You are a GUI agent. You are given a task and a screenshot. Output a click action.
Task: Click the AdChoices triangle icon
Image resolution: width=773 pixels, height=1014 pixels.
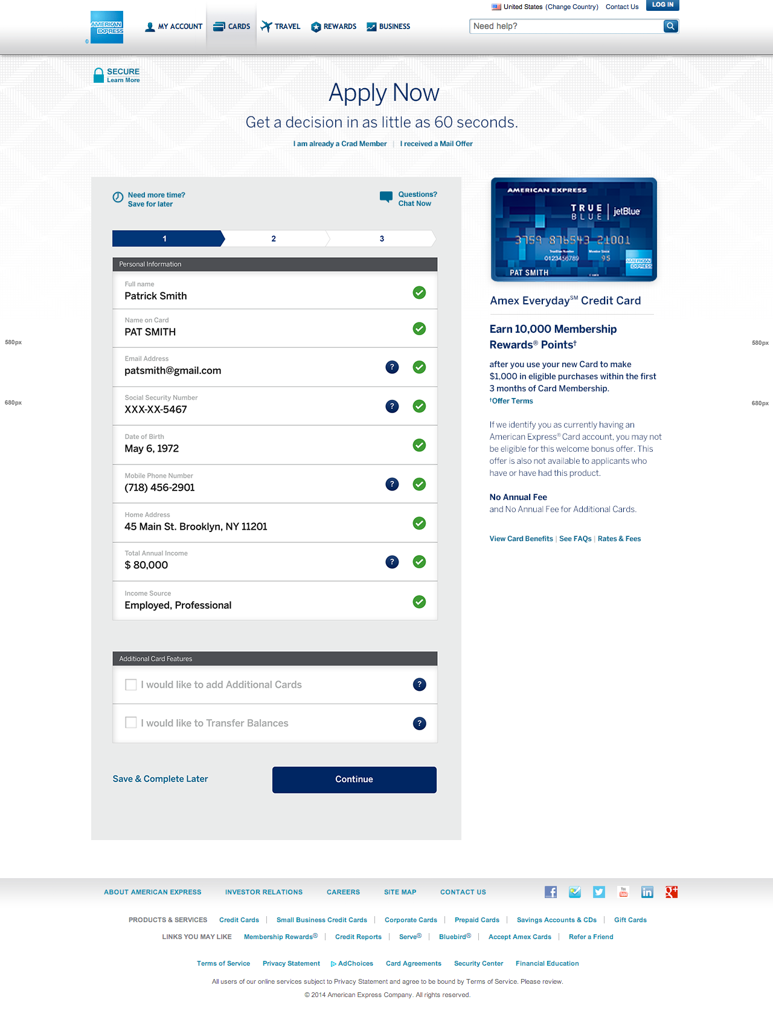point(333,964)
